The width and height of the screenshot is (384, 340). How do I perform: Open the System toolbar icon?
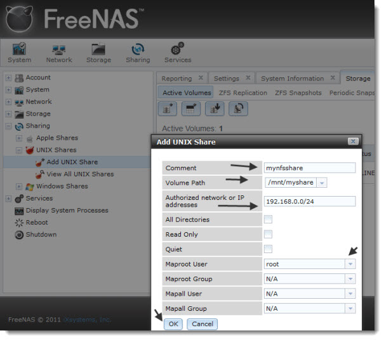tap(19, 53)
